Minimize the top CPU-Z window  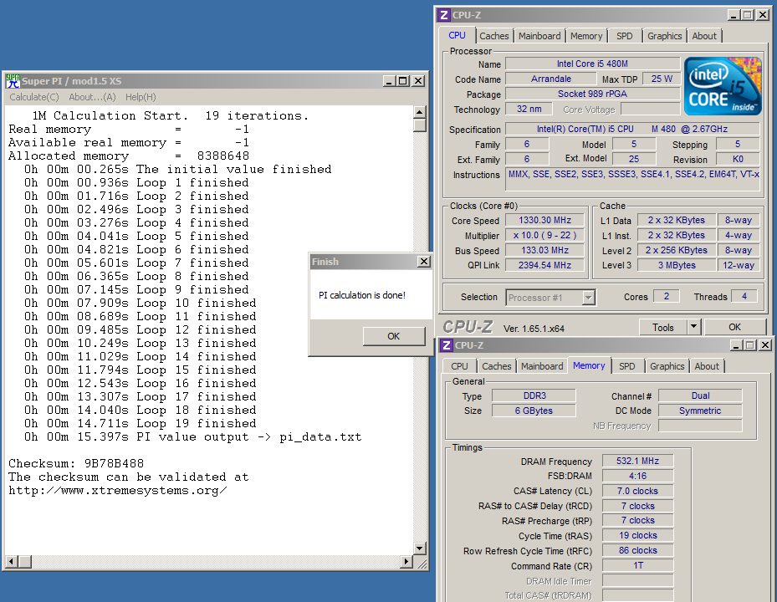(734, 15)
